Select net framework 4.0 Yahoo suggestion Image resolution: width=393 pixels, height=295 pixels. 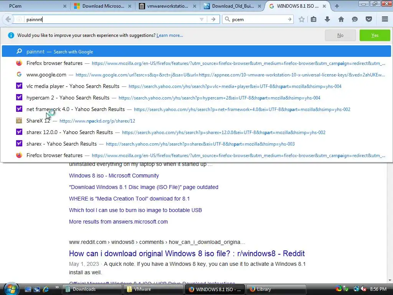(196, 109)
